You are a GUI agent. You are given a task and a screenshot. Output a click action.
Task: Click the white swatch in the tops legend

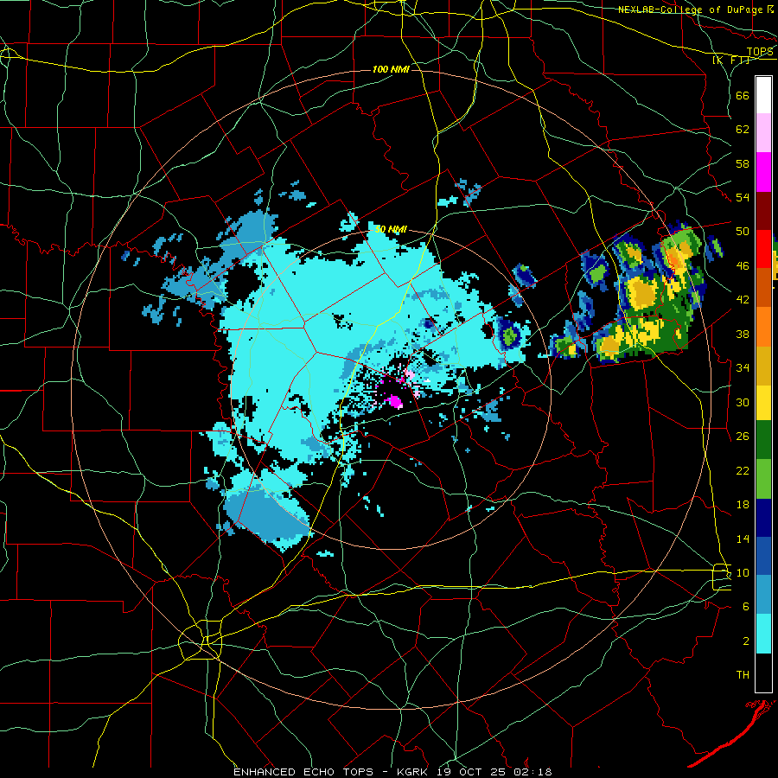pos(763,95)
